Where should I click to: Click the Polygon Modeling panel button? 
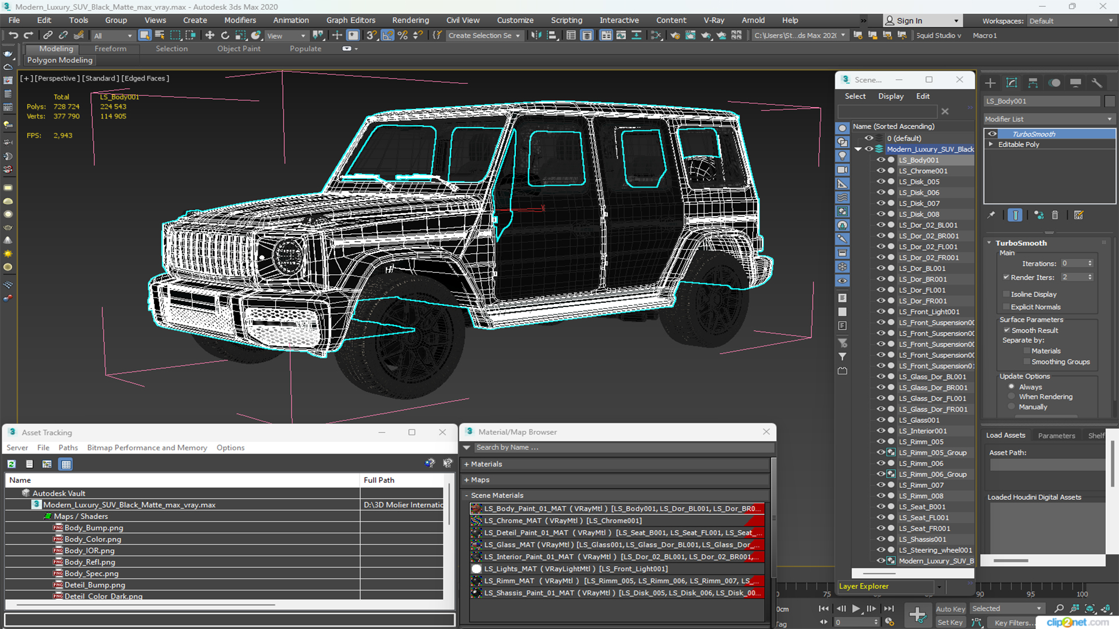[x=60, y=60]
